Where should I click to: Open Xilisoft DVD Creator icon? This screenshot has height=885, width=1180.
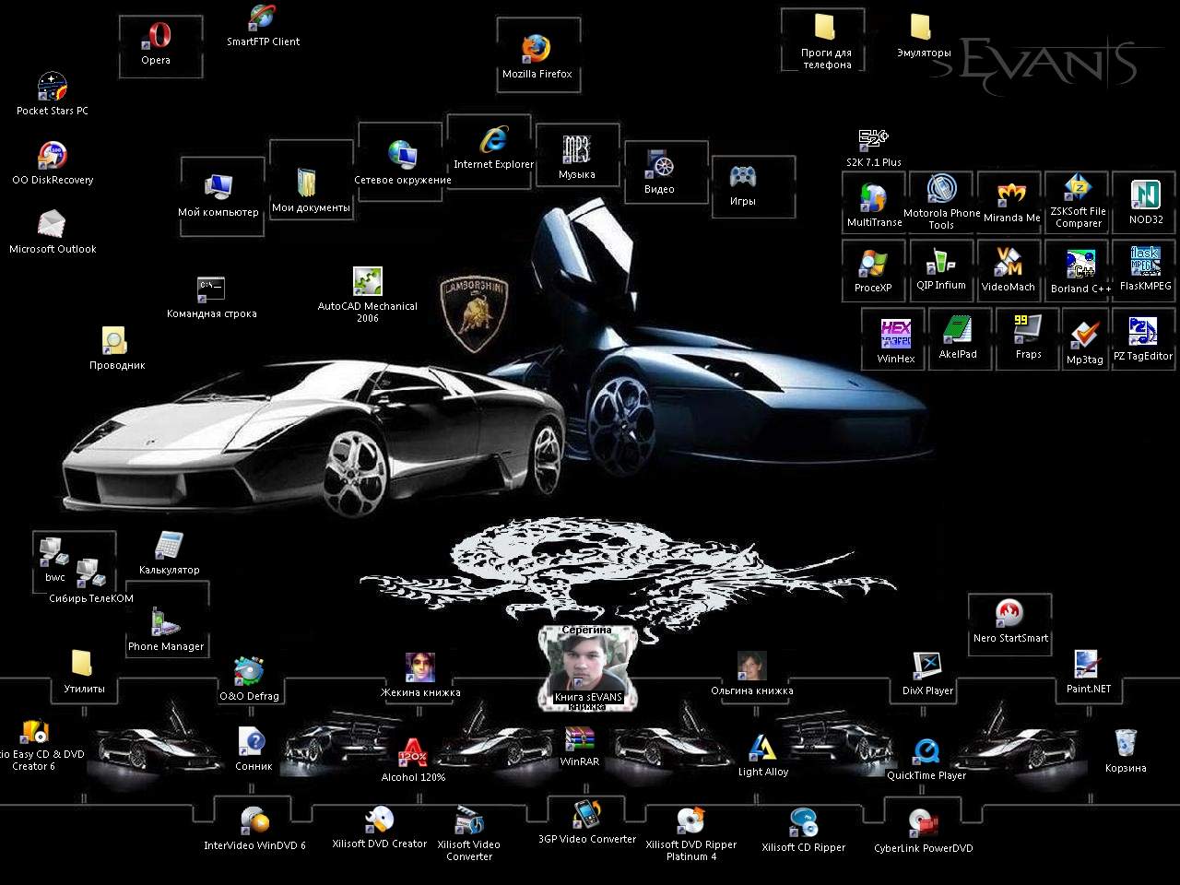pyautogui.click(x=379, y=819)
